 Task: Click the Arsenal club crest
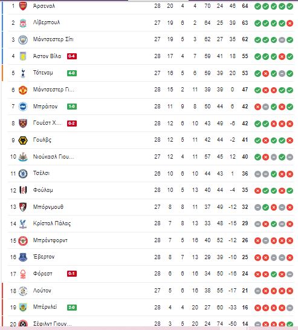click(23, 6)
